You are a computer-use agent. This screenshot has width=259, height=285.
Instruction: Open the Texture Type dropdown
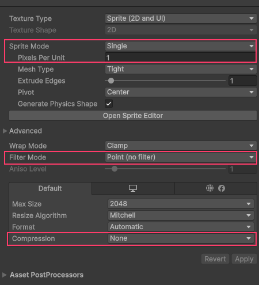click(181, 18)
